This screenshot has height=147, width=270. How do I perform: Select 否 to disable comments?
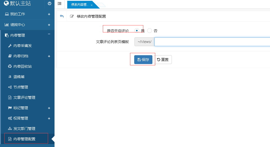[x=150, y=31]
